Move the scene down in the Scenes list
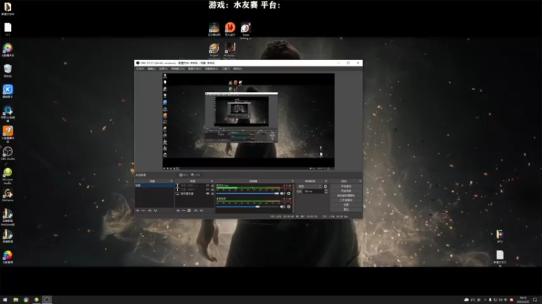This screenshot has width=542, height=304. (156, 211)
